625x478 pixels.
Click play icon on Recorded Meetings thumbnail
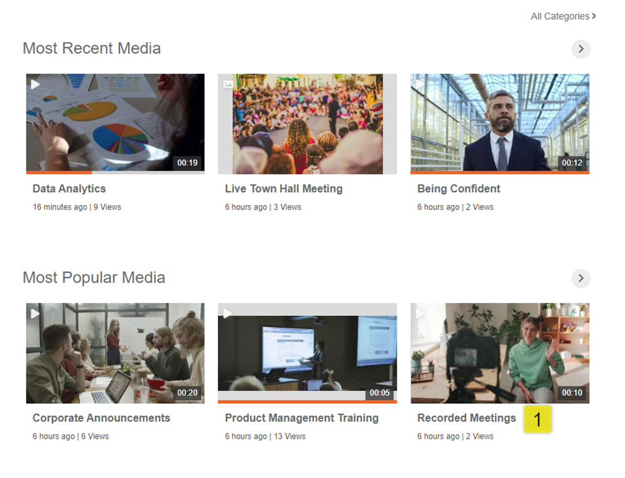tap(420, 313)
